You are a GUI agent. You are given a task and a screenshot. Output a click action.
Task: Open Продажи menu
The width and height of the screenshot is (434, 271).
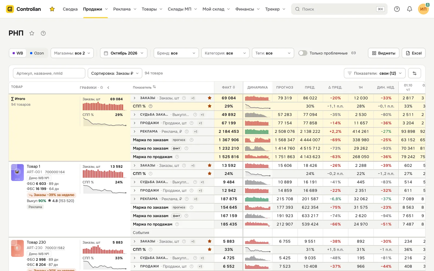[x=95, y=9]
